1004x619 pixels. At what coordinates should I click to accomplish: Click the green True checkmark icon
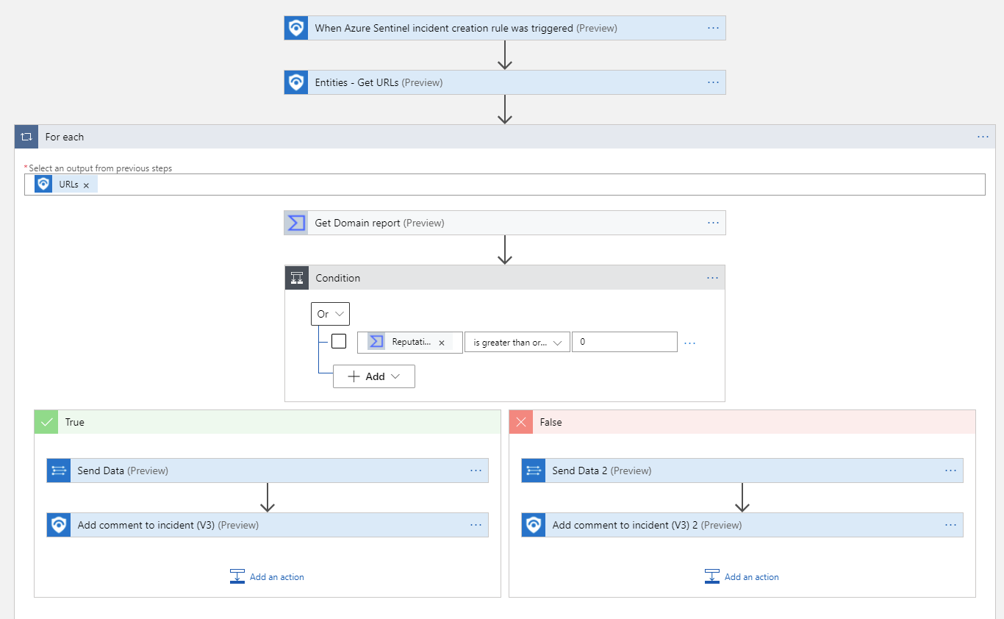[46, 422]
